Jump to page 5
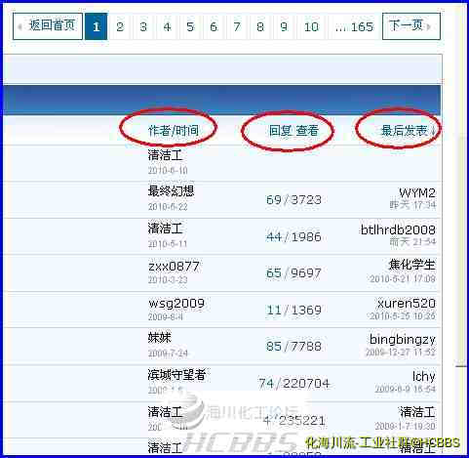Screen dimensions: 469x458 190,26
